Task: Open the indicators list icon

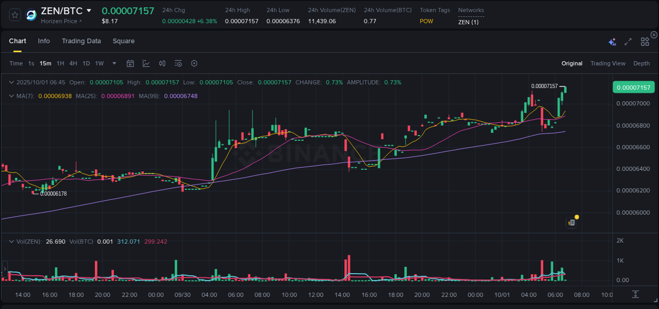Action: pos(178,63)
